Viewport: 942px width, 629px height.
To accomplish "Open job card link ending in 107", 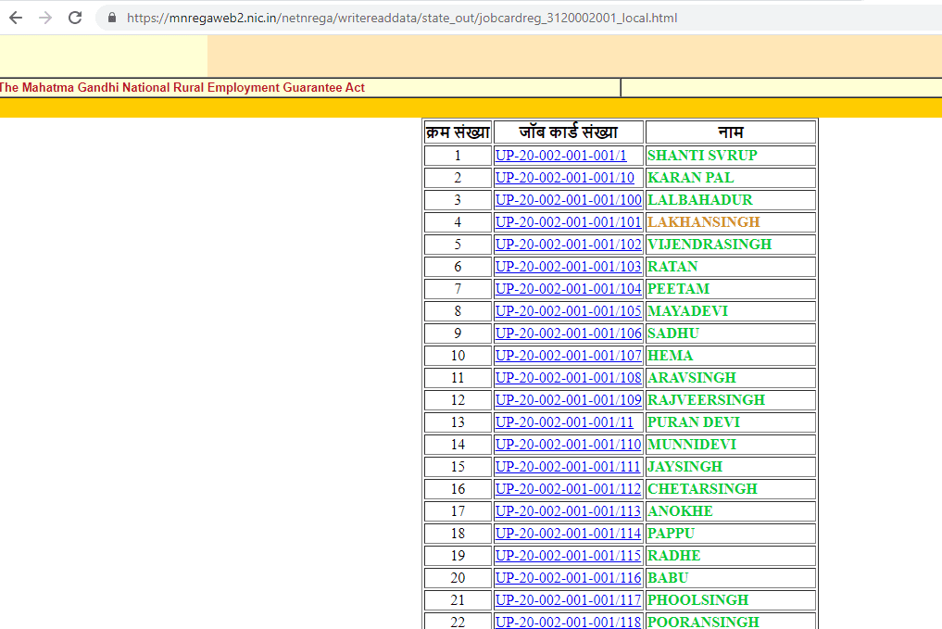I will tap(568, 356).
